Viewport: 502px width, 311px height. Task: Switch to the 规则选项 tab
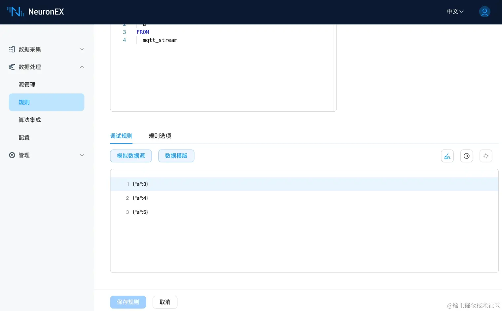click(160, 136)
